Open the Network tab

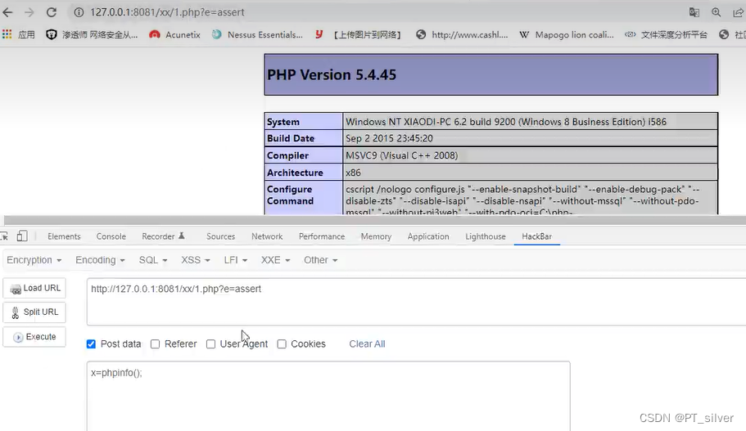coord(267,236)
